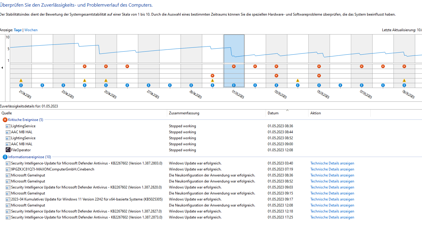Click icon of LightingService row at 08:36
Viewport: 422px width, 238px height.
8,126
